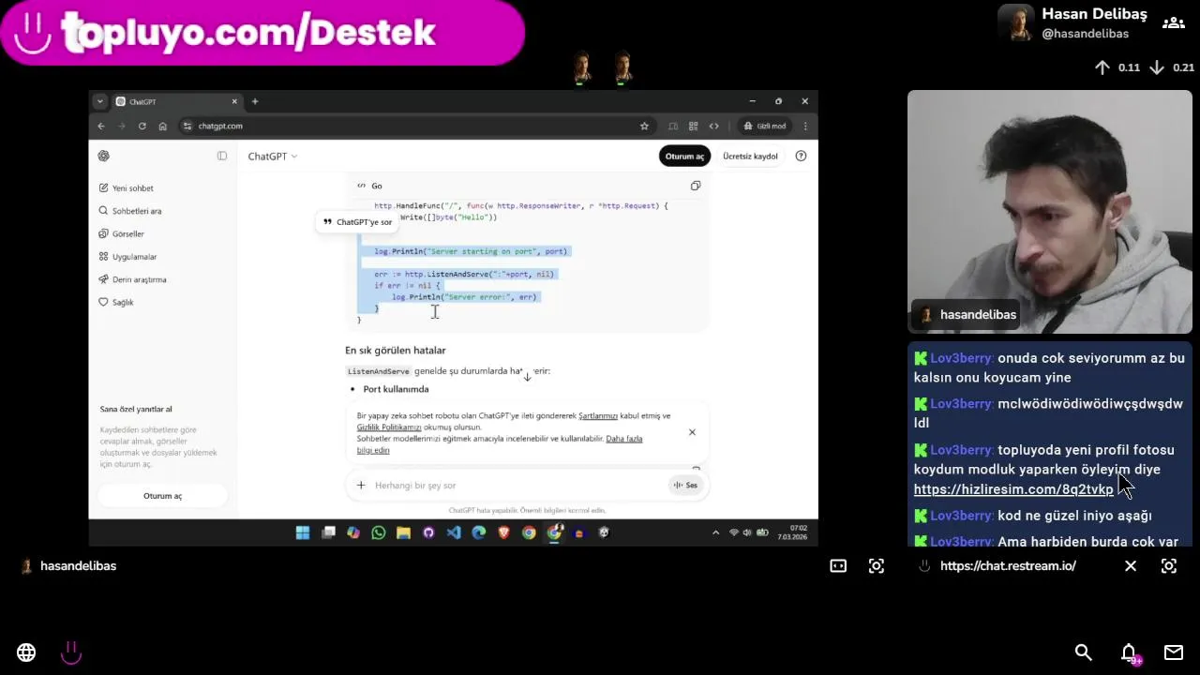Open WhatsApp from the taskbar
The image size is (1200, 675).
click(x=379, y=532)
